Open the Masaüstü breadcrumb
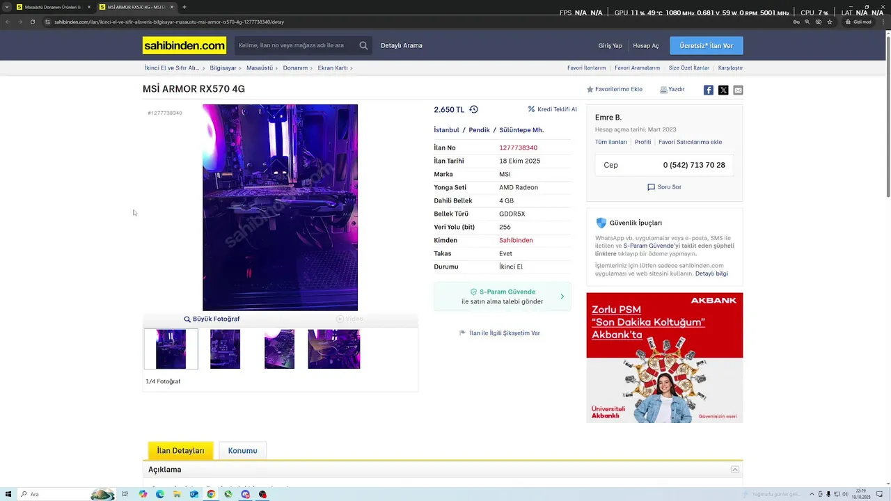 click(260, 68)
